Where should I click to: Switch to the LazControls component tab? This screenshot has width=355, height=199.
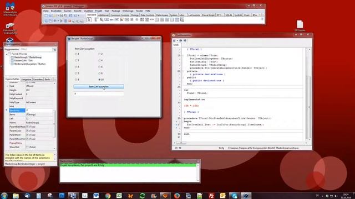pyautogui.click(x=194, y=15)
